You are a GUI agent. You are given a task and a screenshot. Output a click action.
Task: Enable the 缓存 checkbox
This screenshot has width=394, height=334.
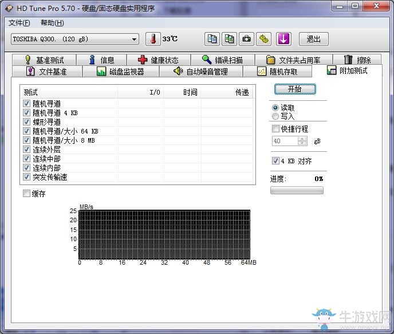26,194
